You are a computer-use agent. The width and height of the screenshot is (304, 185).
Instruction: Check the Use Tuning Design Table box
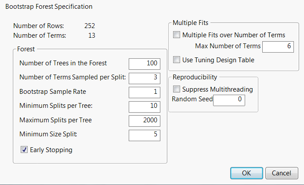pyautogui.click(x=177, y=60)
